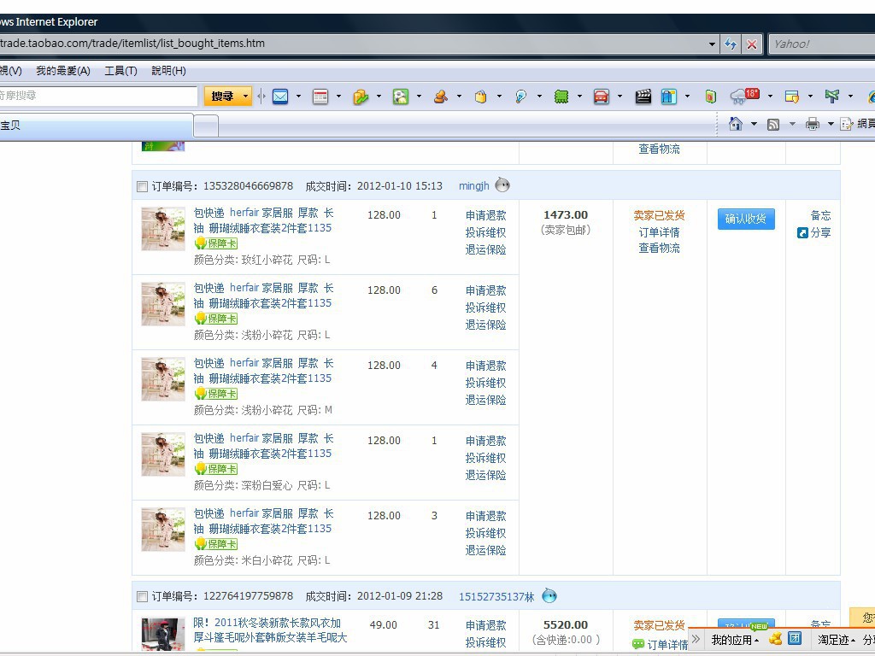This screenshot has width=875, height=656.
Task: Open 我的最愛(A) menu
Action: [63, 71]
